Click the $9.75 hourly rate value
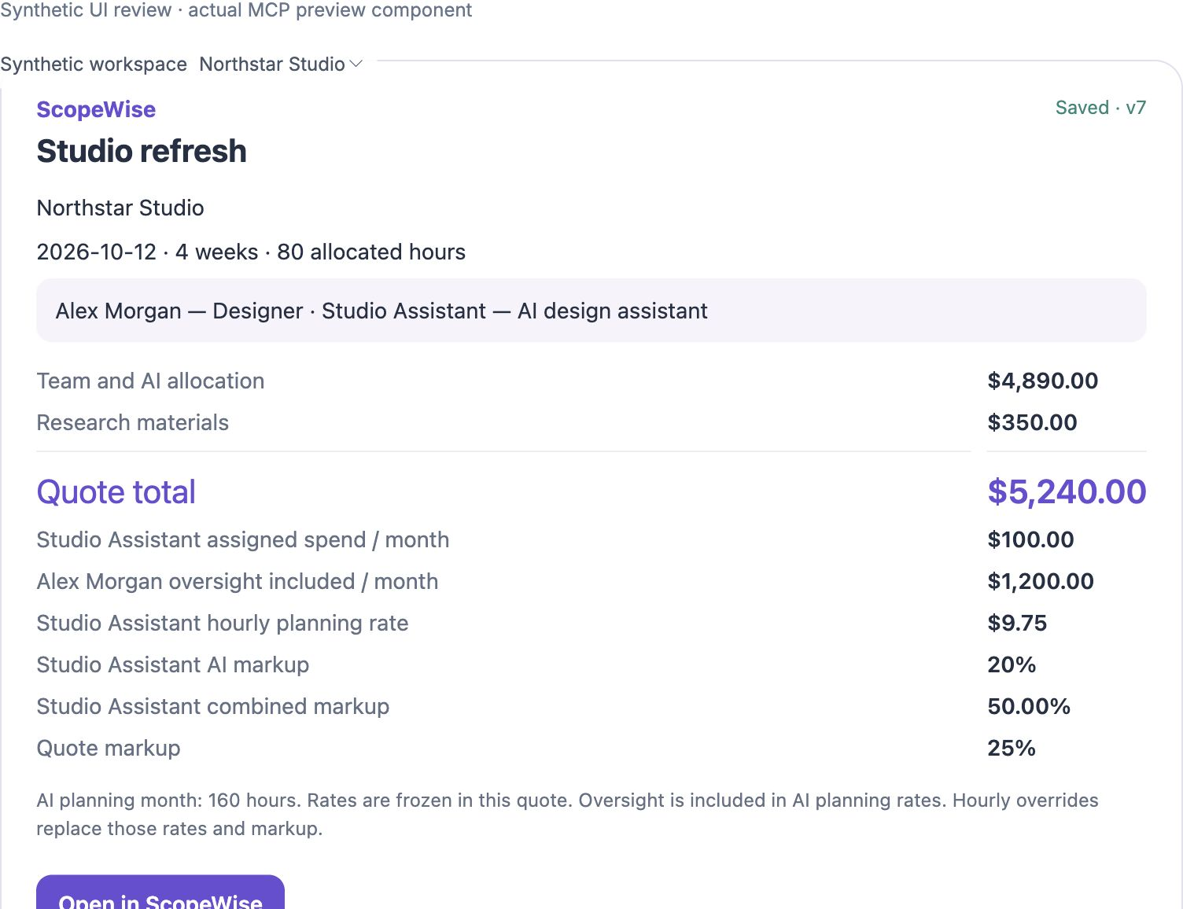Screen dimensions: 1183x909 tap(1017, 623)
